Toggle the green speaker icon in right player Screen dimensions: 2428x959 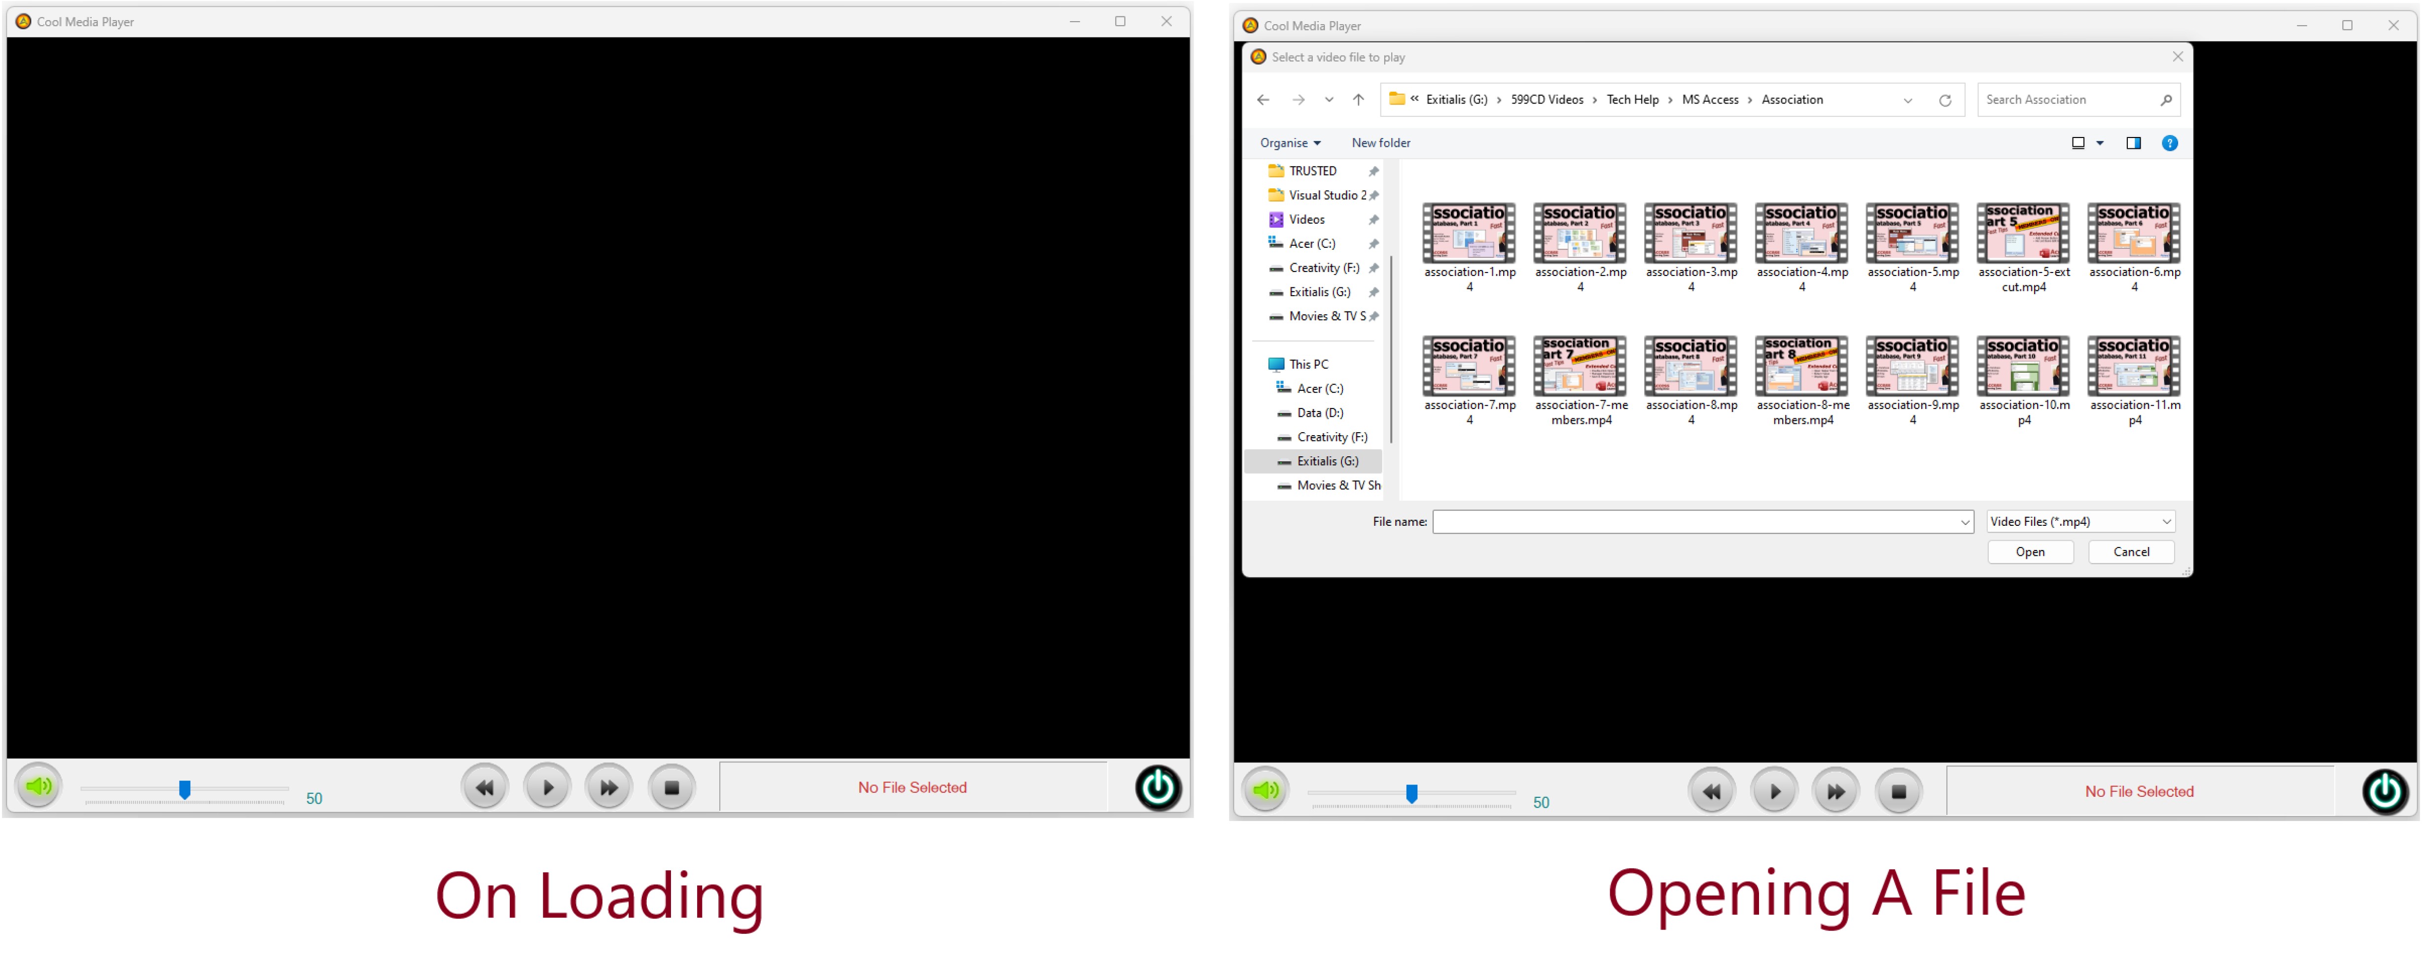1265,789
